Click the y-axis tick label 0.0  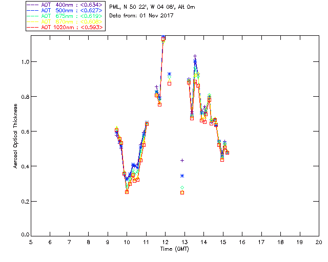pos(24,236)
